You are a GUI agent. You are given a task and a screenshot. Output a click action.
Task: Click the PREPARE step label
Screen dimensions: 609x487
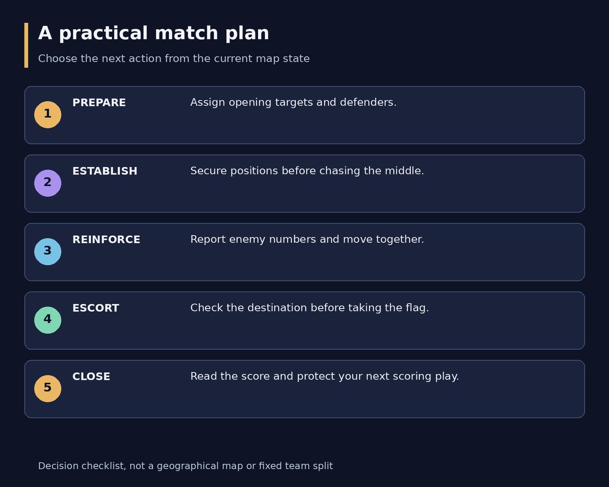(x=99, y=103)
